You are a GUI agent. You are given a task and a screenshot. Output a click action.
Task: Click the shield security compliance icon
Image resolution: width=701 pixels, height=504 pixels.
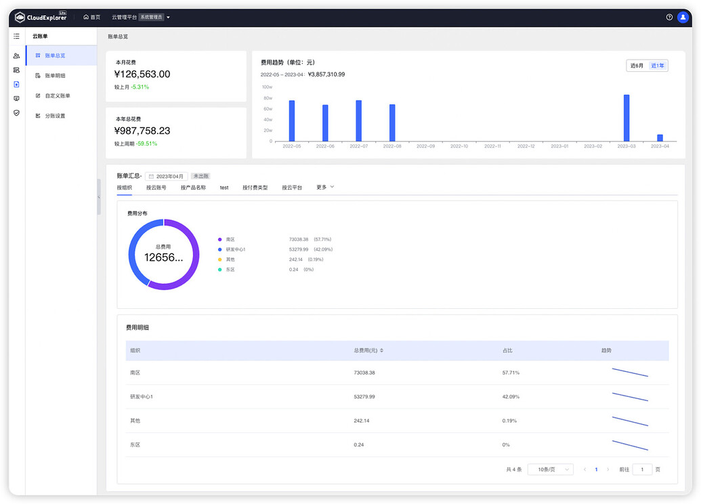16,112
